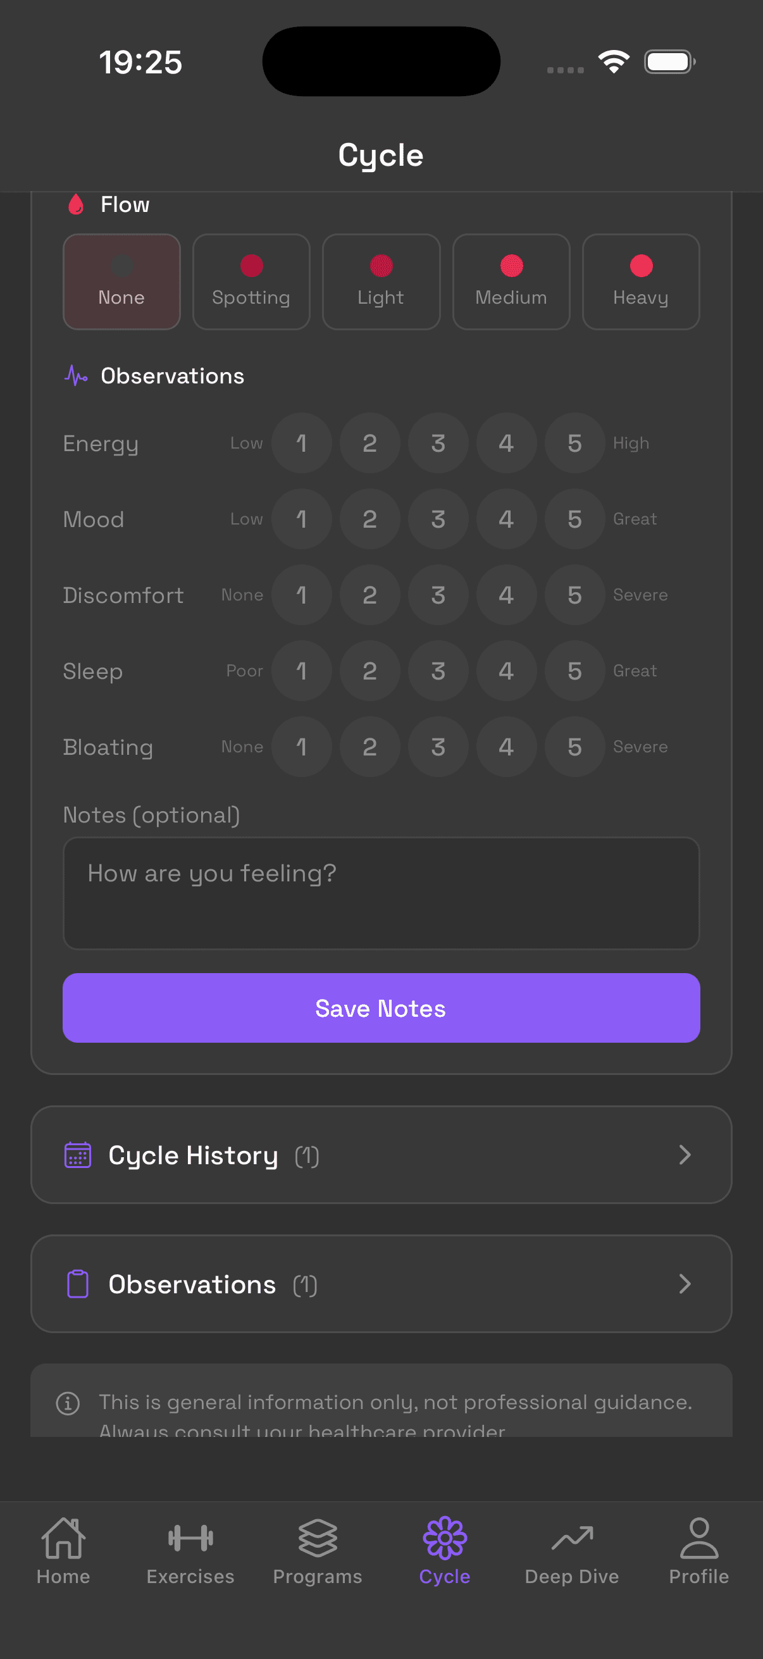Select the Heavy flow option
This screenshot has height=1659, width=763.
(641, 282)
